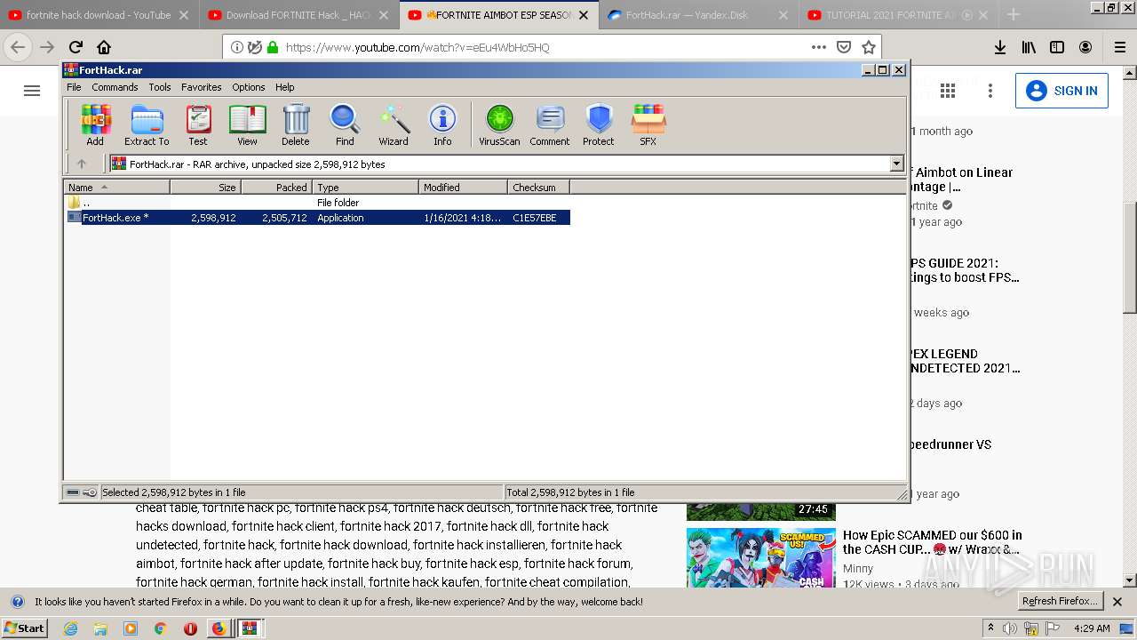Open a new Firefox tab
1137x640 pixels.
tap(1014, 15)
